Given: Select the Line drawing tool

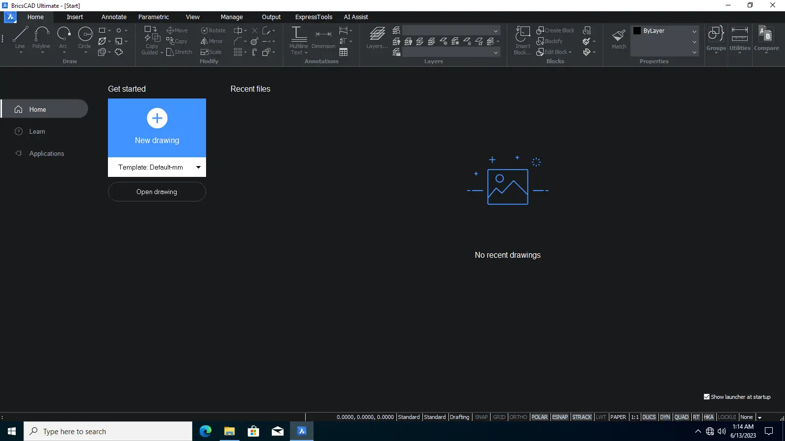Looking at the screenshot, I should pyautogui.click(x=20, y=38).
